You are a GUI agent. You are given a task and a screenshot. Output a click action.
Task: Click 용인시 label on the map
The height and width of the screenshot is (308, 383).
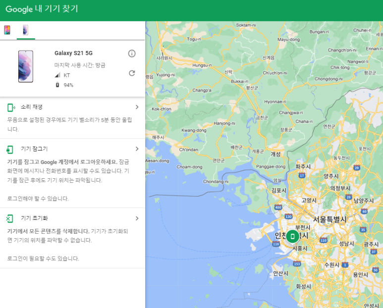[361, 274]
